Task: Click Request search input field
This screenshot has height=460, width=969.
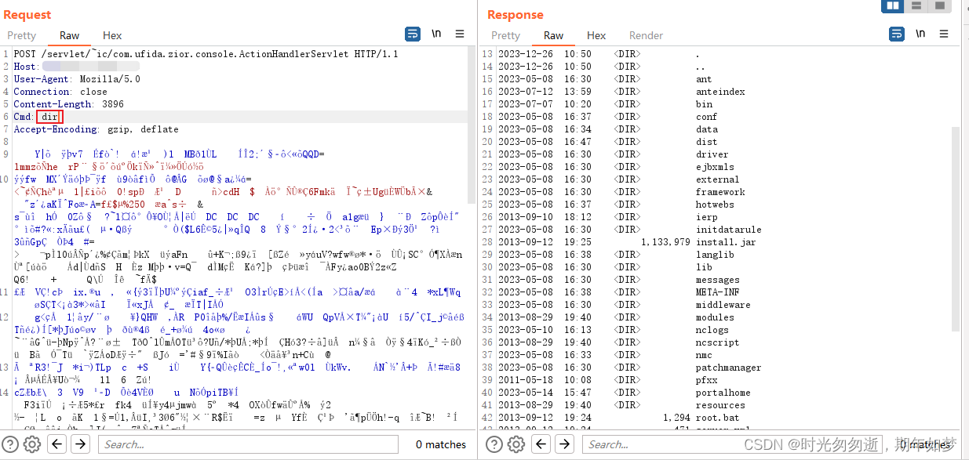Action: 250,444
